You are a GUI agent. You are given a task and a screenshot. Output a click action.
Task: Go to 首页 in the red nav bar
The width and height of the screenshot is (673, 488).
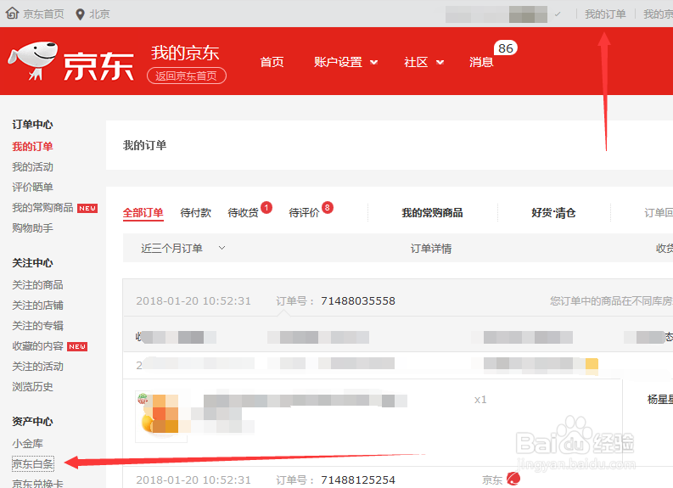[x=272, y=62]
